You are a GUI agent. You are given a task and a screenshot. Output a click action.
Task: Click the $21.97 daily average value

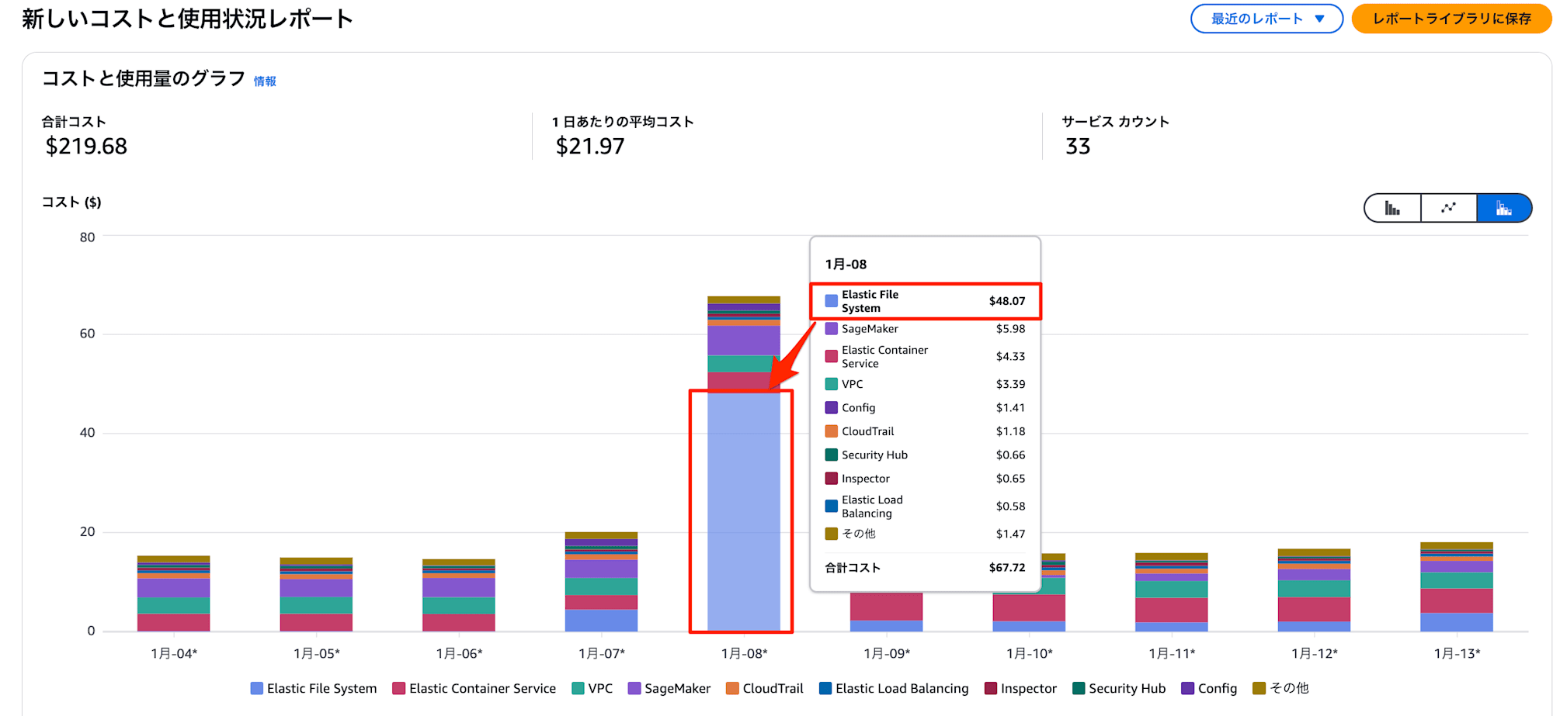(590, 146)
